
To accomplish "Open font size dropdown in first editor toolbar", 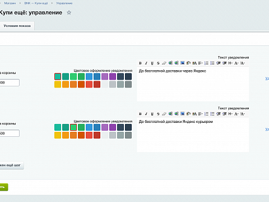I will (x=243, y=63).
